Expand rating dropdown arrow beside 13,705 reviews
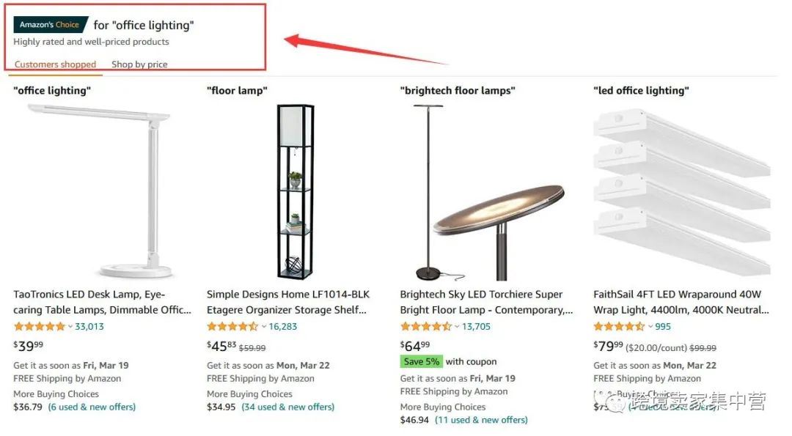The image size is (792, 436). [457, 327]
